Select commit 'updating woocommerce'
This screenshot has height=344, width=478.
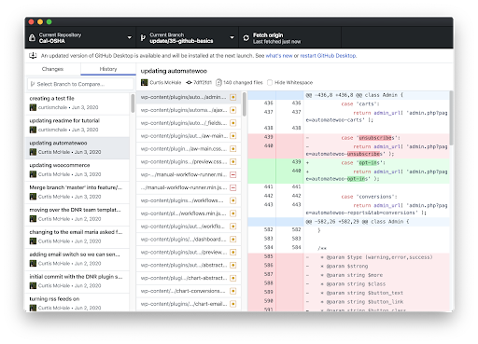[x=77, y=171]
